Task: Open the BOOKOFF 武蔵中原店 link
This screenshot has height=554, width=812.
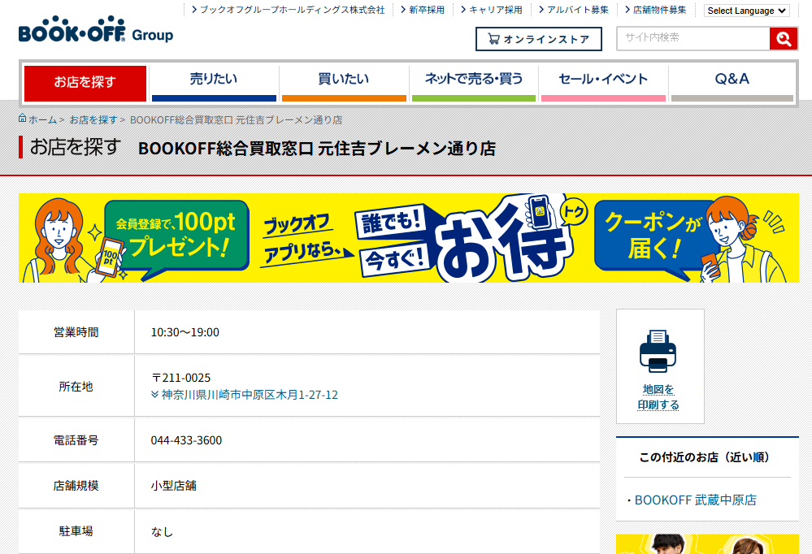Action: (696, 500)
